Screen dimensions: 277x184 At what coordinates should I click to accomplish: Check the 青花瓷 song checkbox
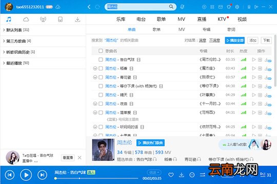tap(101, 77)
